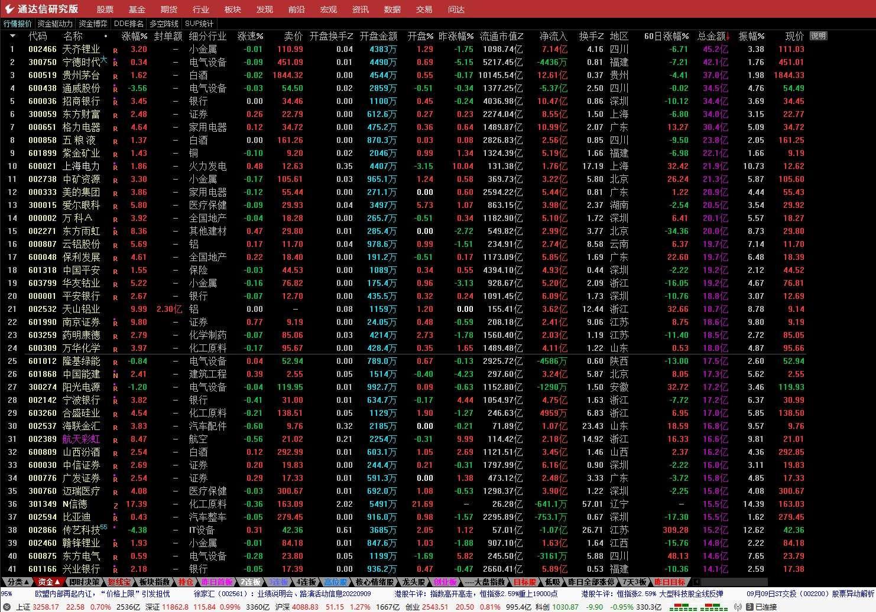Click the small dot column header after 名称
This screenshot has width=876, height=612.
[106, 36]
